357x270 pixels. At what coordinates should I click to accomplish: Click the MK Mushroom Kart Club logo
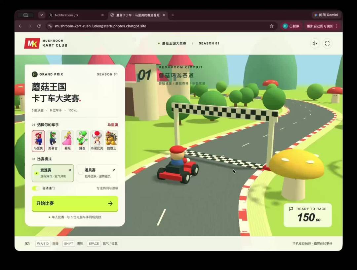tap(46, 43)
